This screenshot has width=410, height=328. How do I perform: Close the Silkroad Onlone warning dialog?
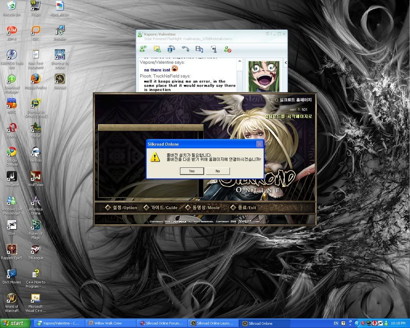259,144
